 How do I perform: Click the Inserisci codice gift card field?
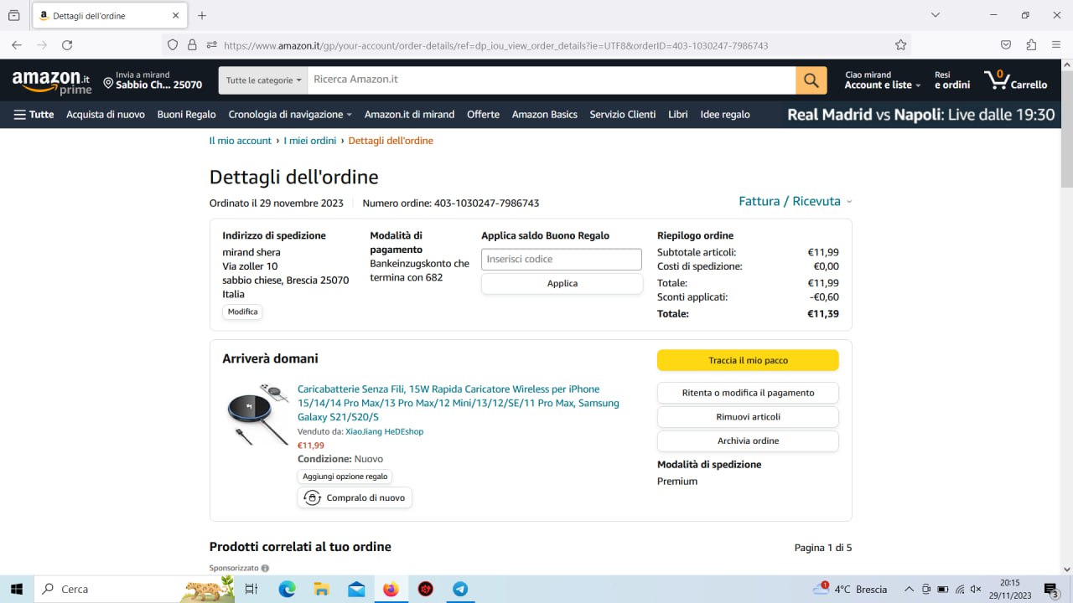(561, 260)
